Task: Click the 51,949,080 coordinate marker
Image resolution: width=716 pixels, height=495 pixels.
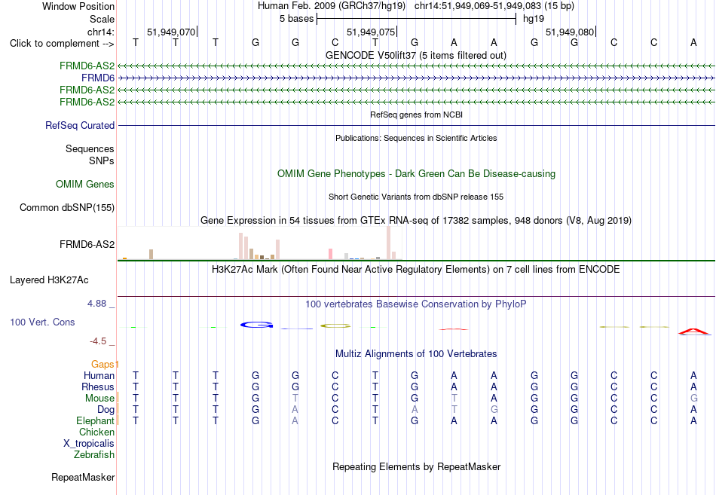Action: tap(570, 32)
